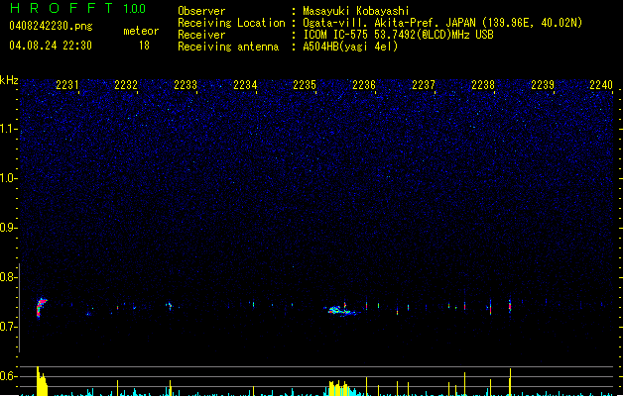Click the 2231 time marker

click(66, 85)
